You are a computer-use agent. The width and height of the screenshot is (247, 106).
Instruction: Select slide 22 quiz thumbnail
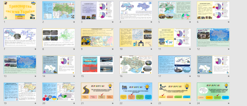point(136,92)
